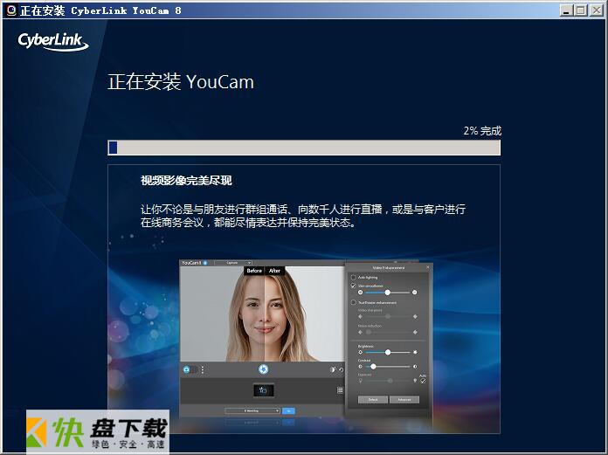Toggle the photo/video camera mode switch
608x455 pixels.
(190, 369)
